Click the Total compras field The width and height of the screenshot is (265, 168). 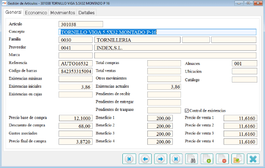164,63
